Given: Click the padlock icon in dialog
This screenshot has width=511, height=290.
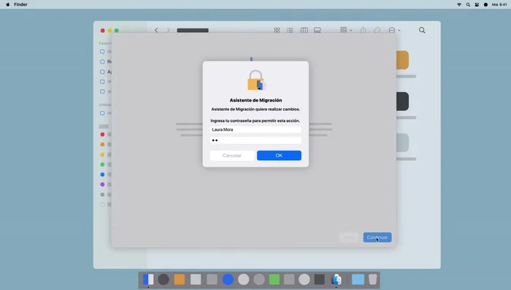Looking at the screenshot, I should click(x=255, y=80).
